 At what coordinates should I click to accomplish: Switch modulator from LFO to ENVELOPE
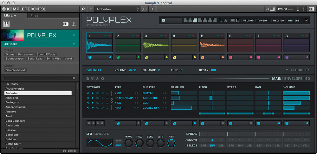pyautogui.click(x=101, y=134)
